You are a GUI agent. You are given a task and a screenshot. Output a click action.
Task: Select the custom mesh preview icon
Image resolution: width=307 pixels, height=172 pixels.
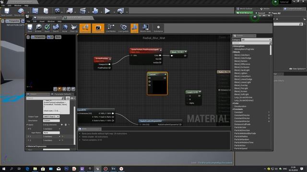tap(73, 89)
